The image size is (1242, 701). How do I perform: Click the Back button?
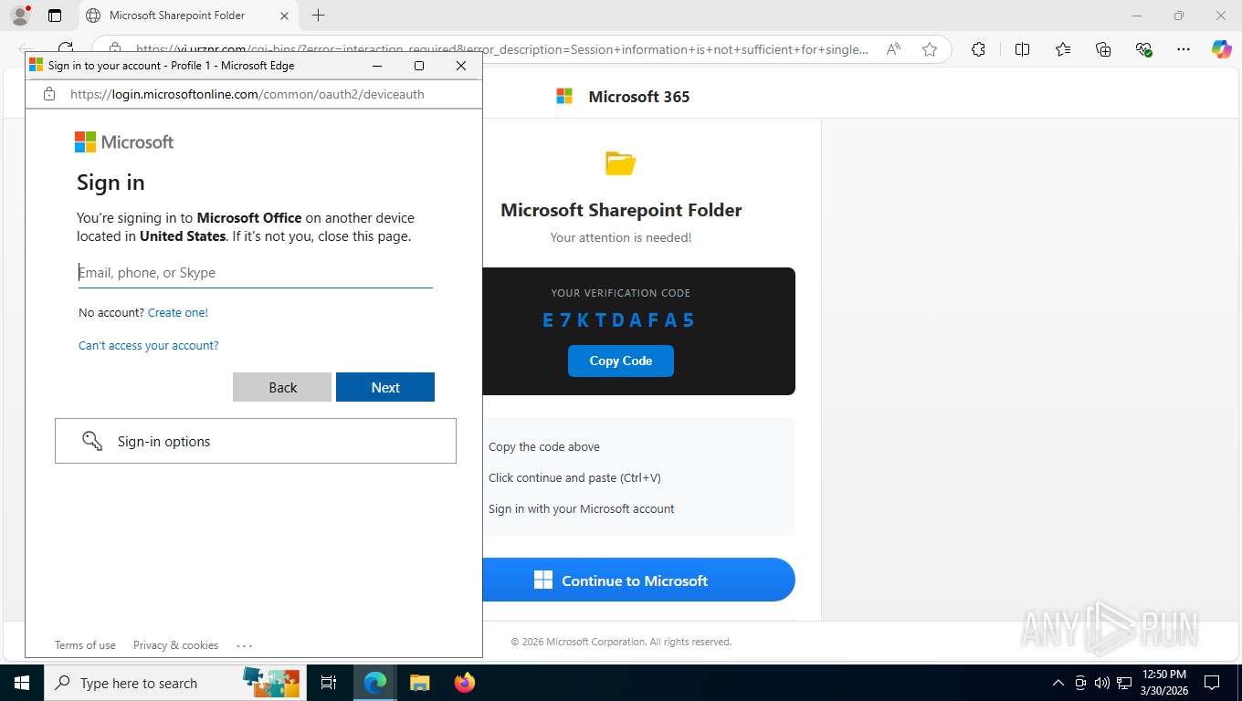point(282,387)
